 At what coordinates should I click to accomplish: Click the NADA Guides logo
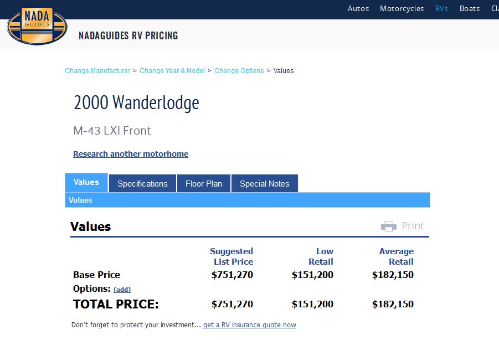(37, 26)
